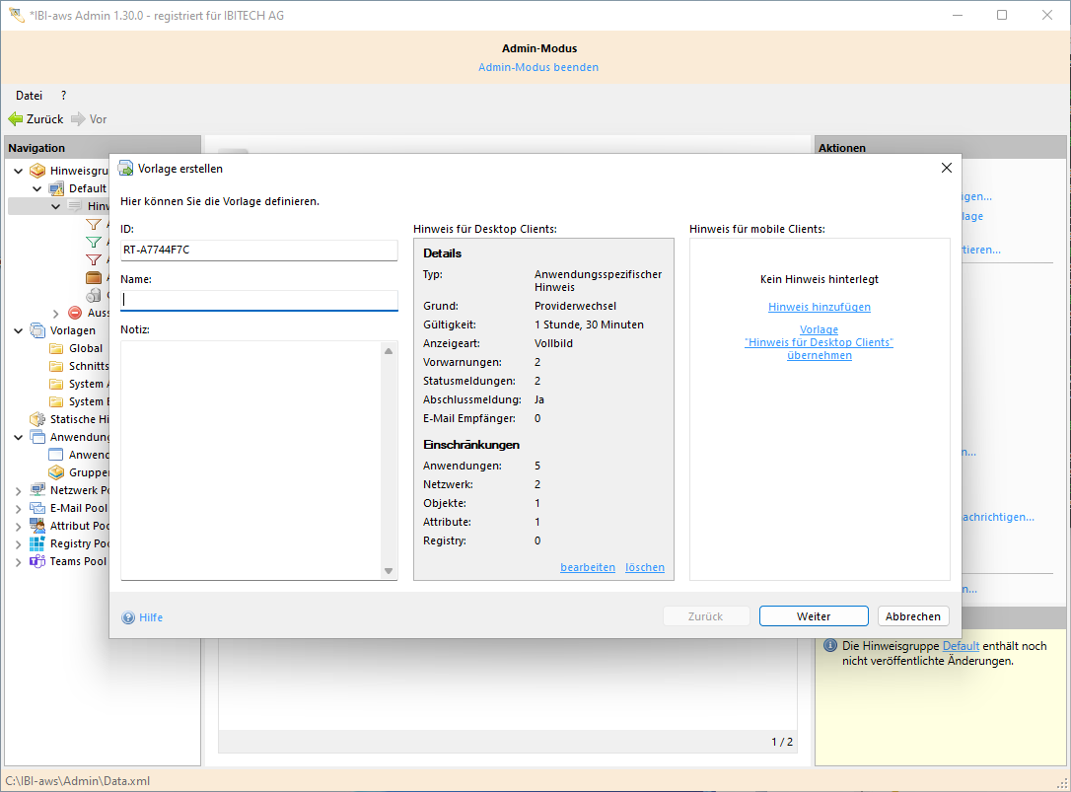The height and width of the screenshot is (792, 1071).
Task: Open the Datei menu
Action: pos(29,96)
